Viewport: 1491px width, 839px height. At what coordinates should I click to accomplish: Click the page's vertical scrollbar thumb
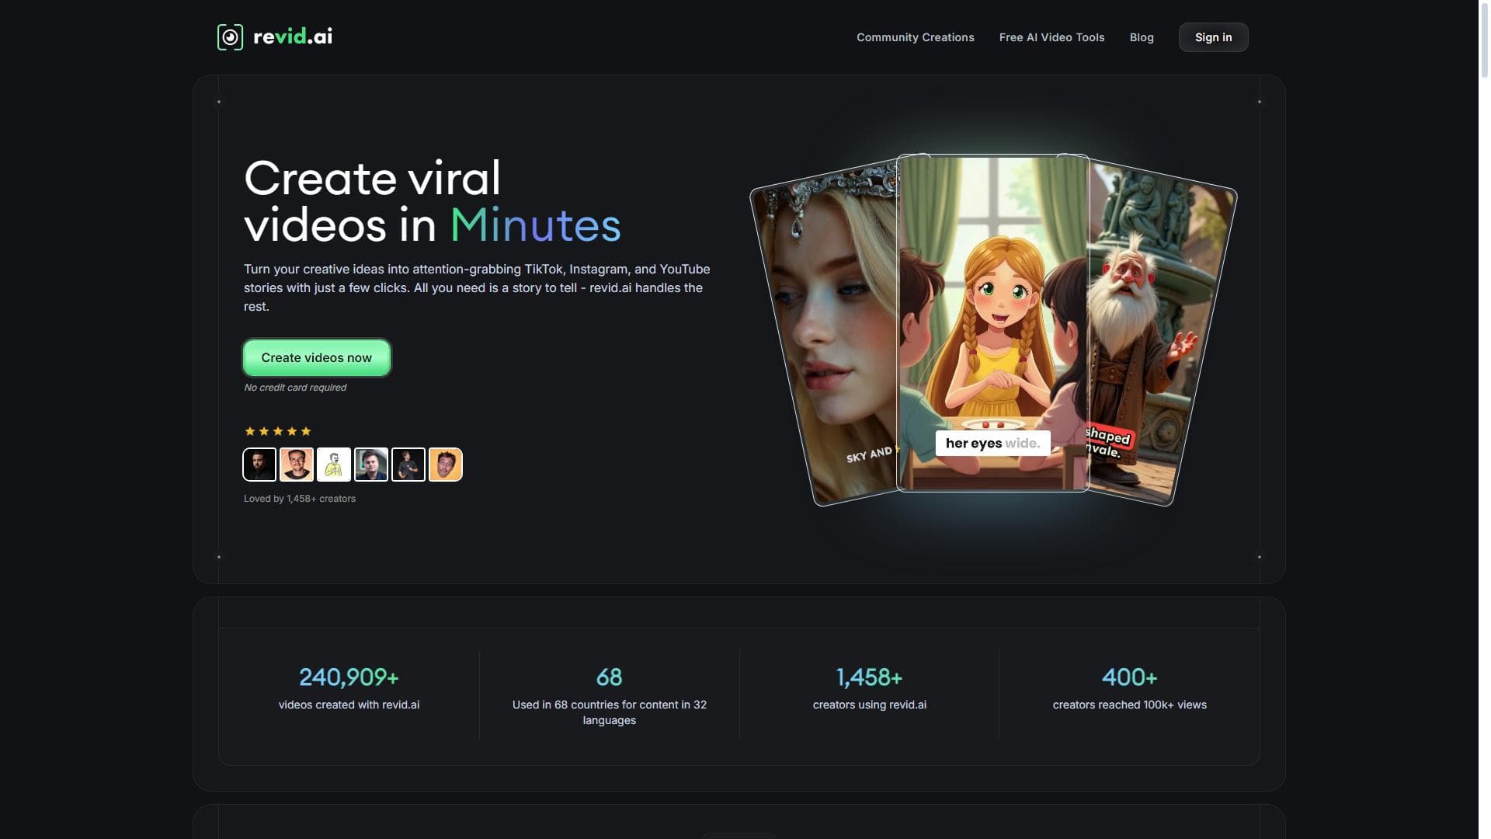coord(1484,39)
